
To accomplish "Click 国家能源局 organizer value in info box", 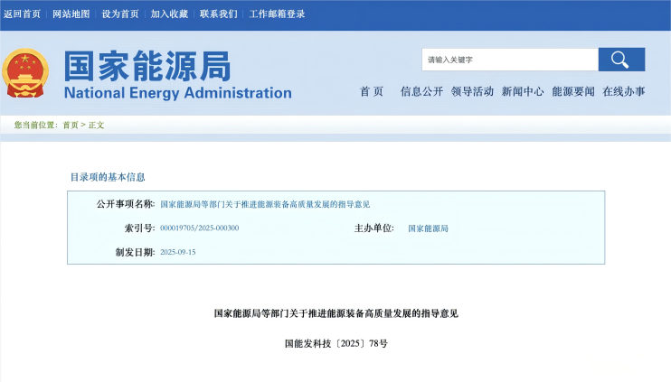I will click(x=428, y=228).
